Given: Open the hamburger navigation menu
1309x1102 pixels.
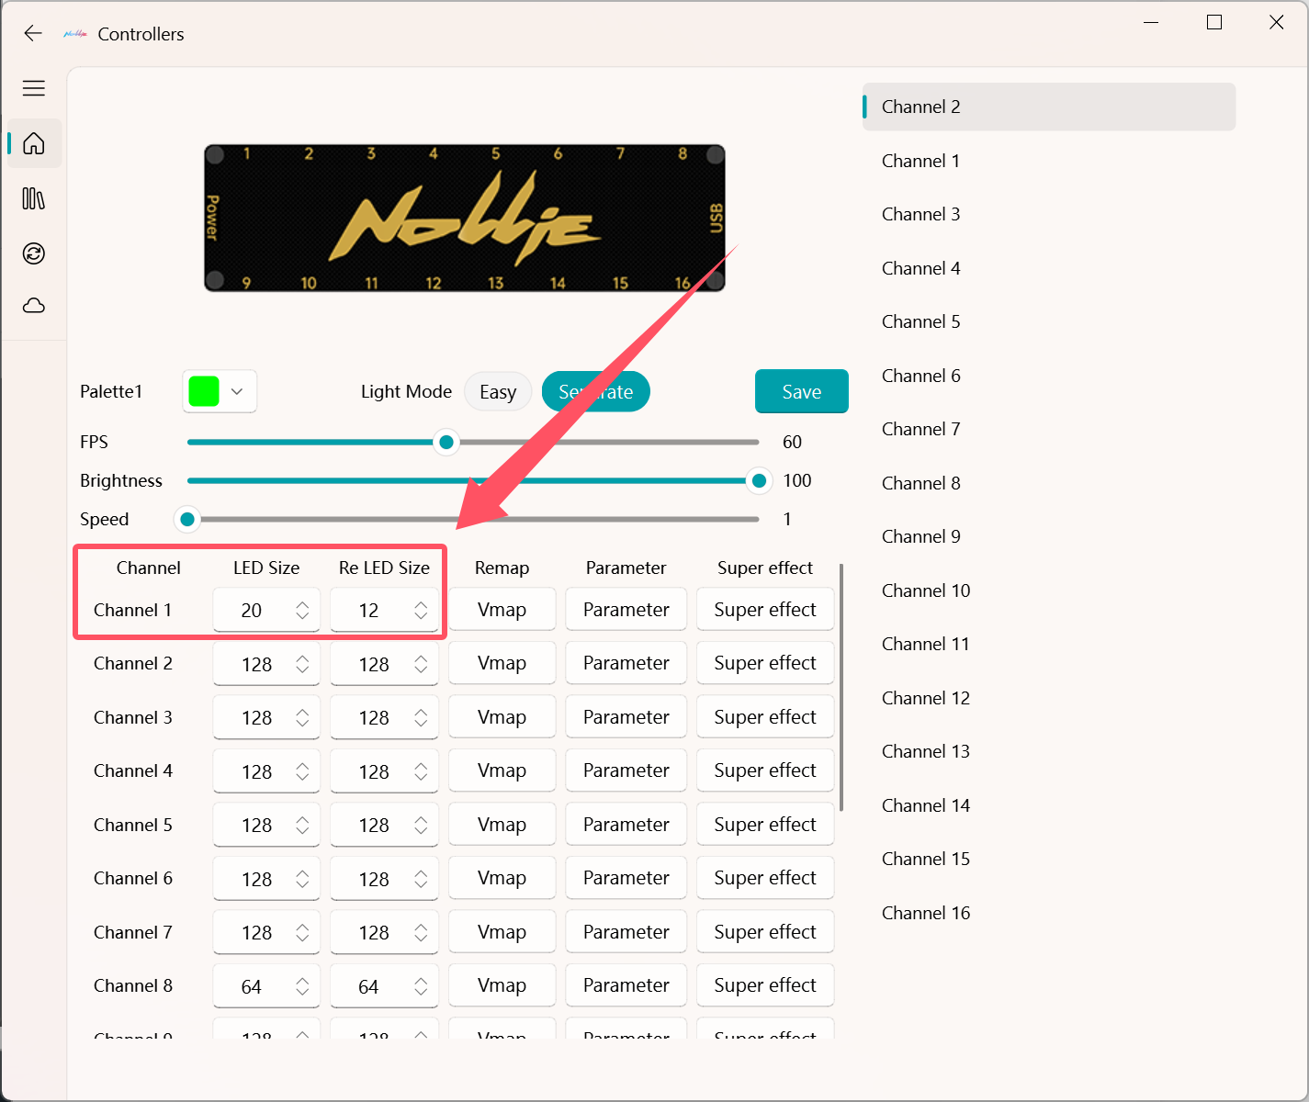Looking at the screenshot, I should [34, 88].
